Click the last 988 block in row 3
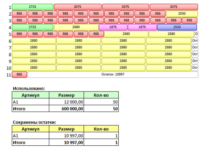This screenshot has height=147, width=220. 189,20
